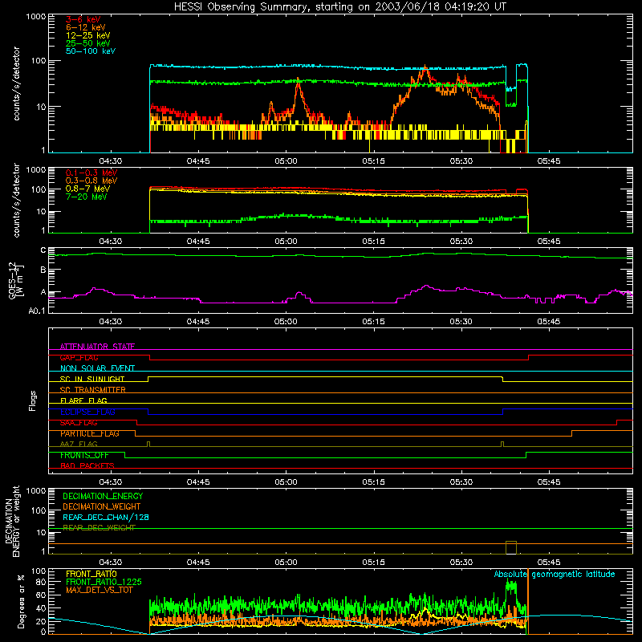Pick the MAX_DET_VS_TOT legend label
The height and width of the screenshot is (642, 642).
tap(100, 590)
